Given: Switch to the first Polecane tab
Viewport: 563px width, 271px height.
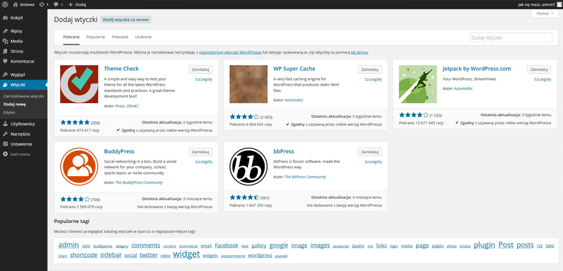Looking at the screenshot, I should point(71,37).
